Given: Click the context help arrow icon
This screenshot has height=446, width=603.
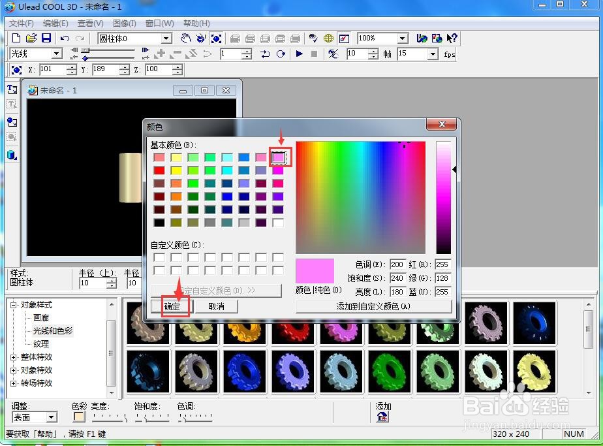Looking at the screenshot, I should (452, 38).
